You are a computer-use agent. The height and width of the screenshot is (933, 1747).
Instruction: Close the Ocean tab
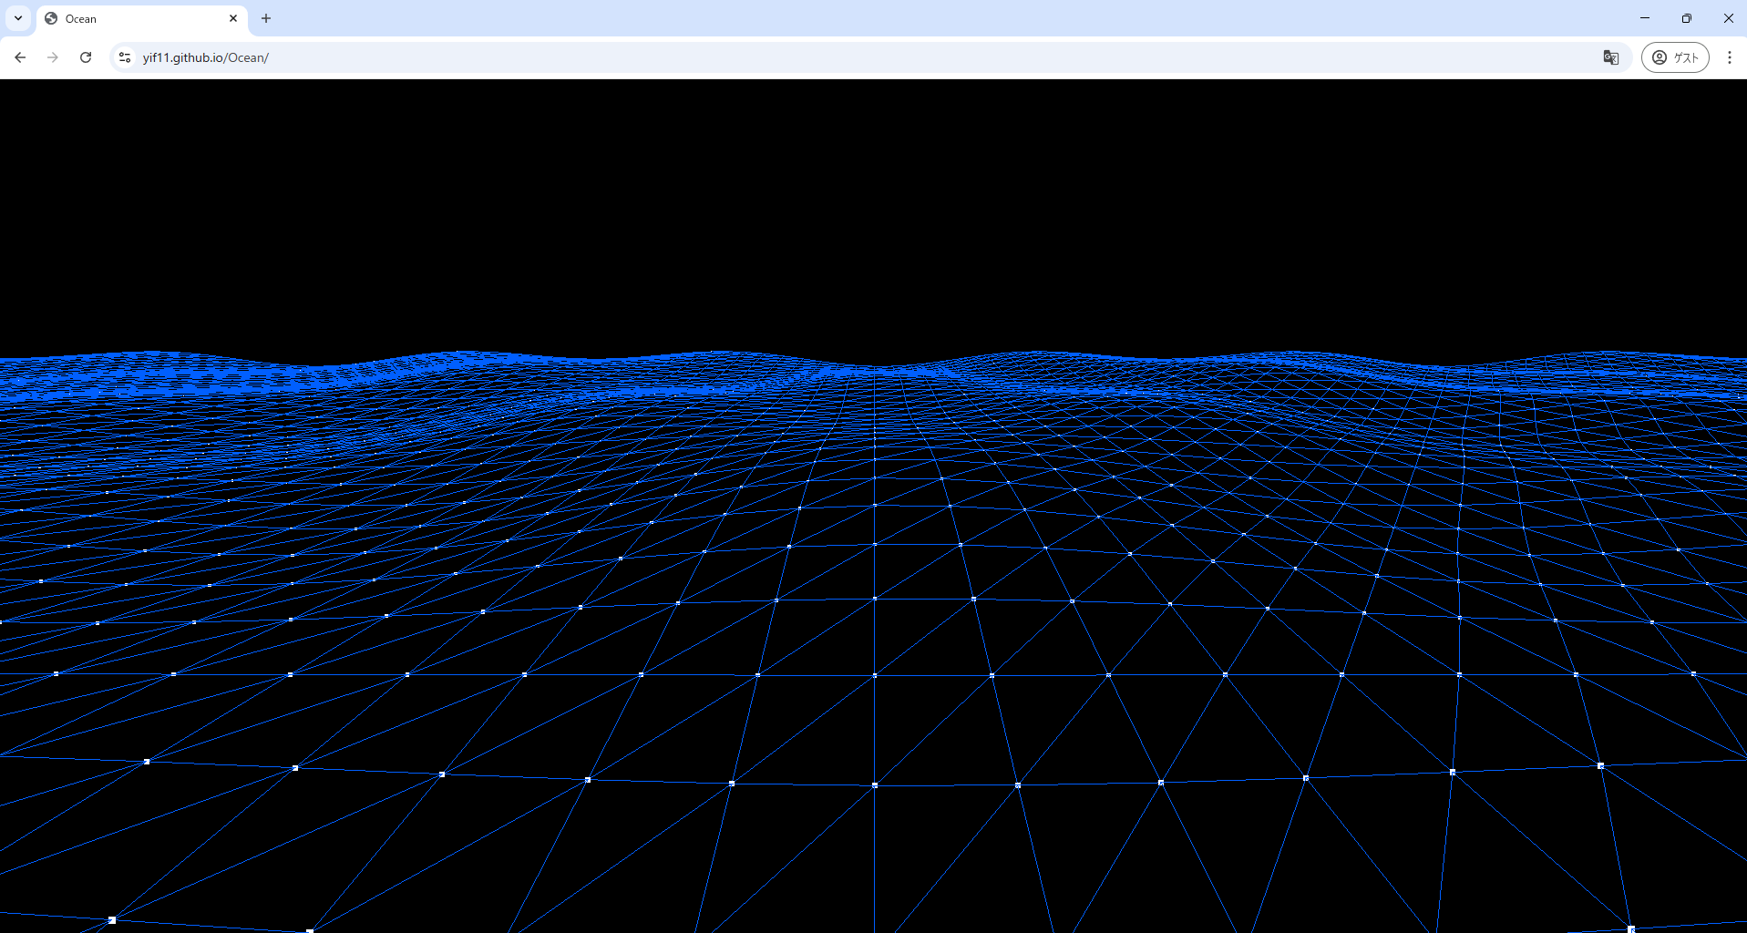pos(233,18)
